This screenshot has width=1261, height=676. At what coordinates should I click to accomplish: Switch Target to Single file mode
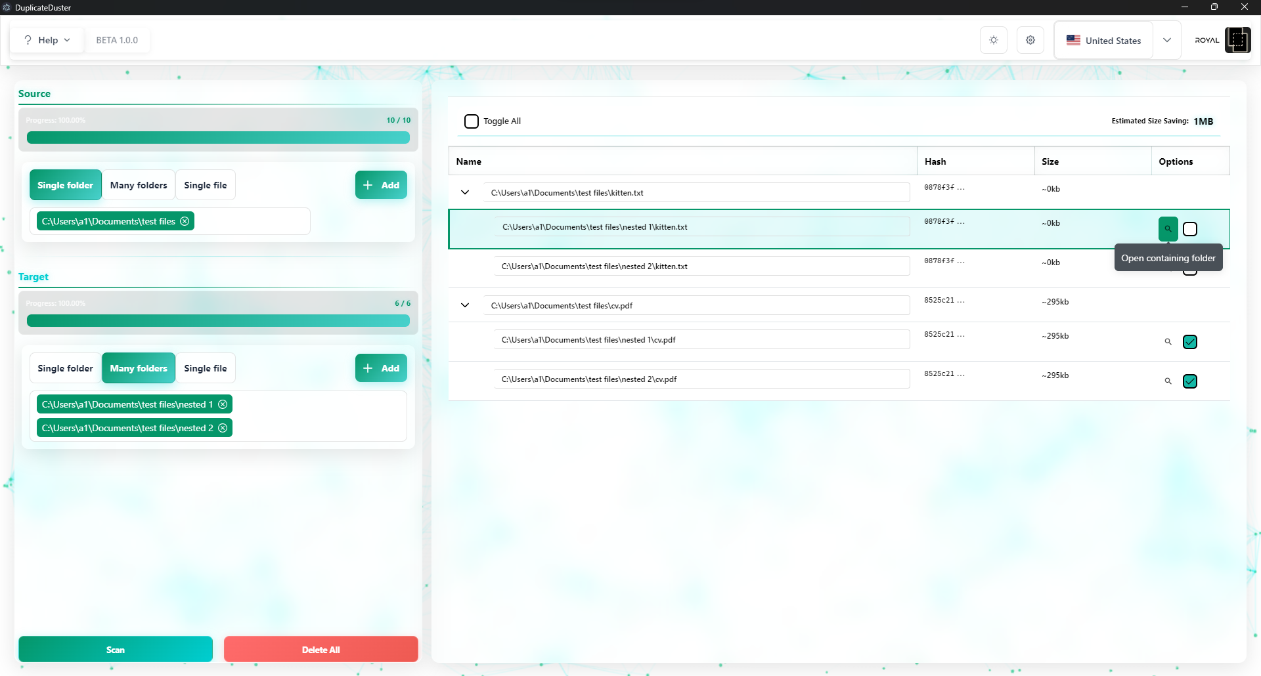(x=205, y=368)
